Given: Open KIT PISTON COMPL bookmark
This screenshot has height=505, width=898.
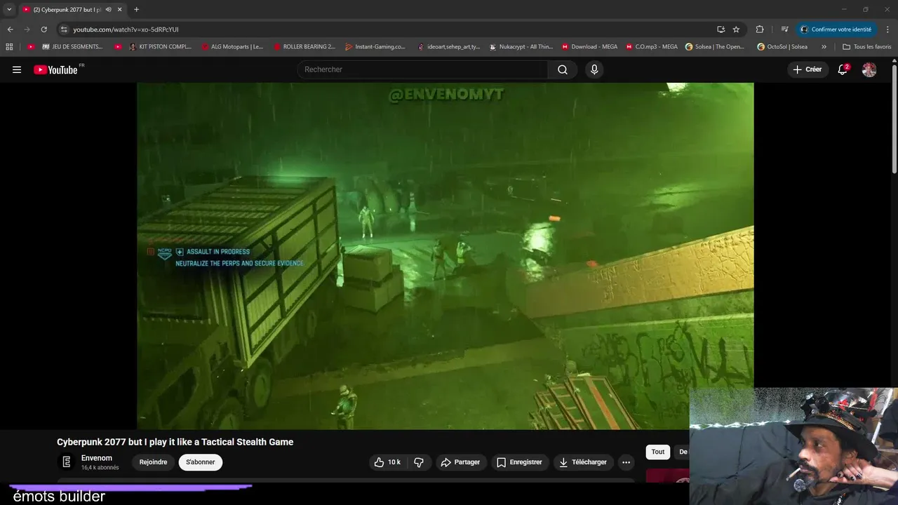Looking at the screenshot, I should click(160, 47).
